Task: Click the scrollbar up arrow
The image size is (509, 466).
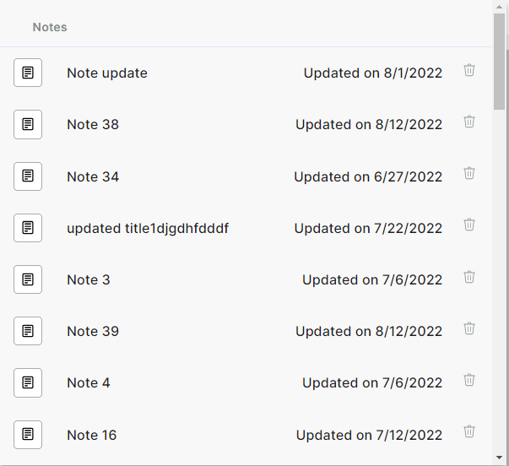Action: pyautogui.click(x=499, y=7)
